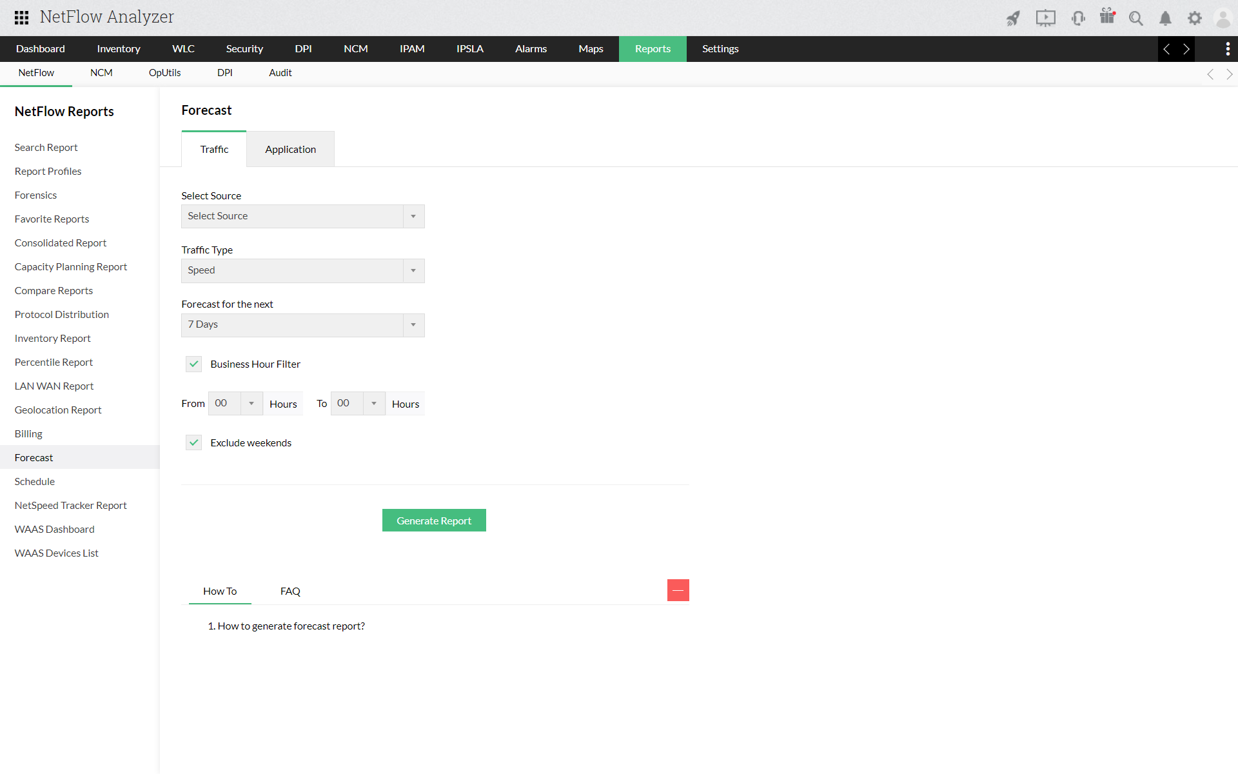The height and width of the screenshot is (774, 1238).
Task: Open the gift box icon
Action: coord(1107,17)
